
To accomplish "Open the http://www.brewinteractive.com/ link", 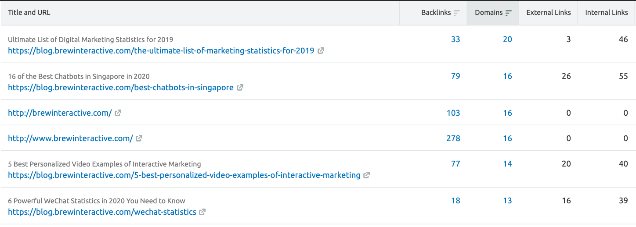I will pyautogui.click(x=70, y=138).
